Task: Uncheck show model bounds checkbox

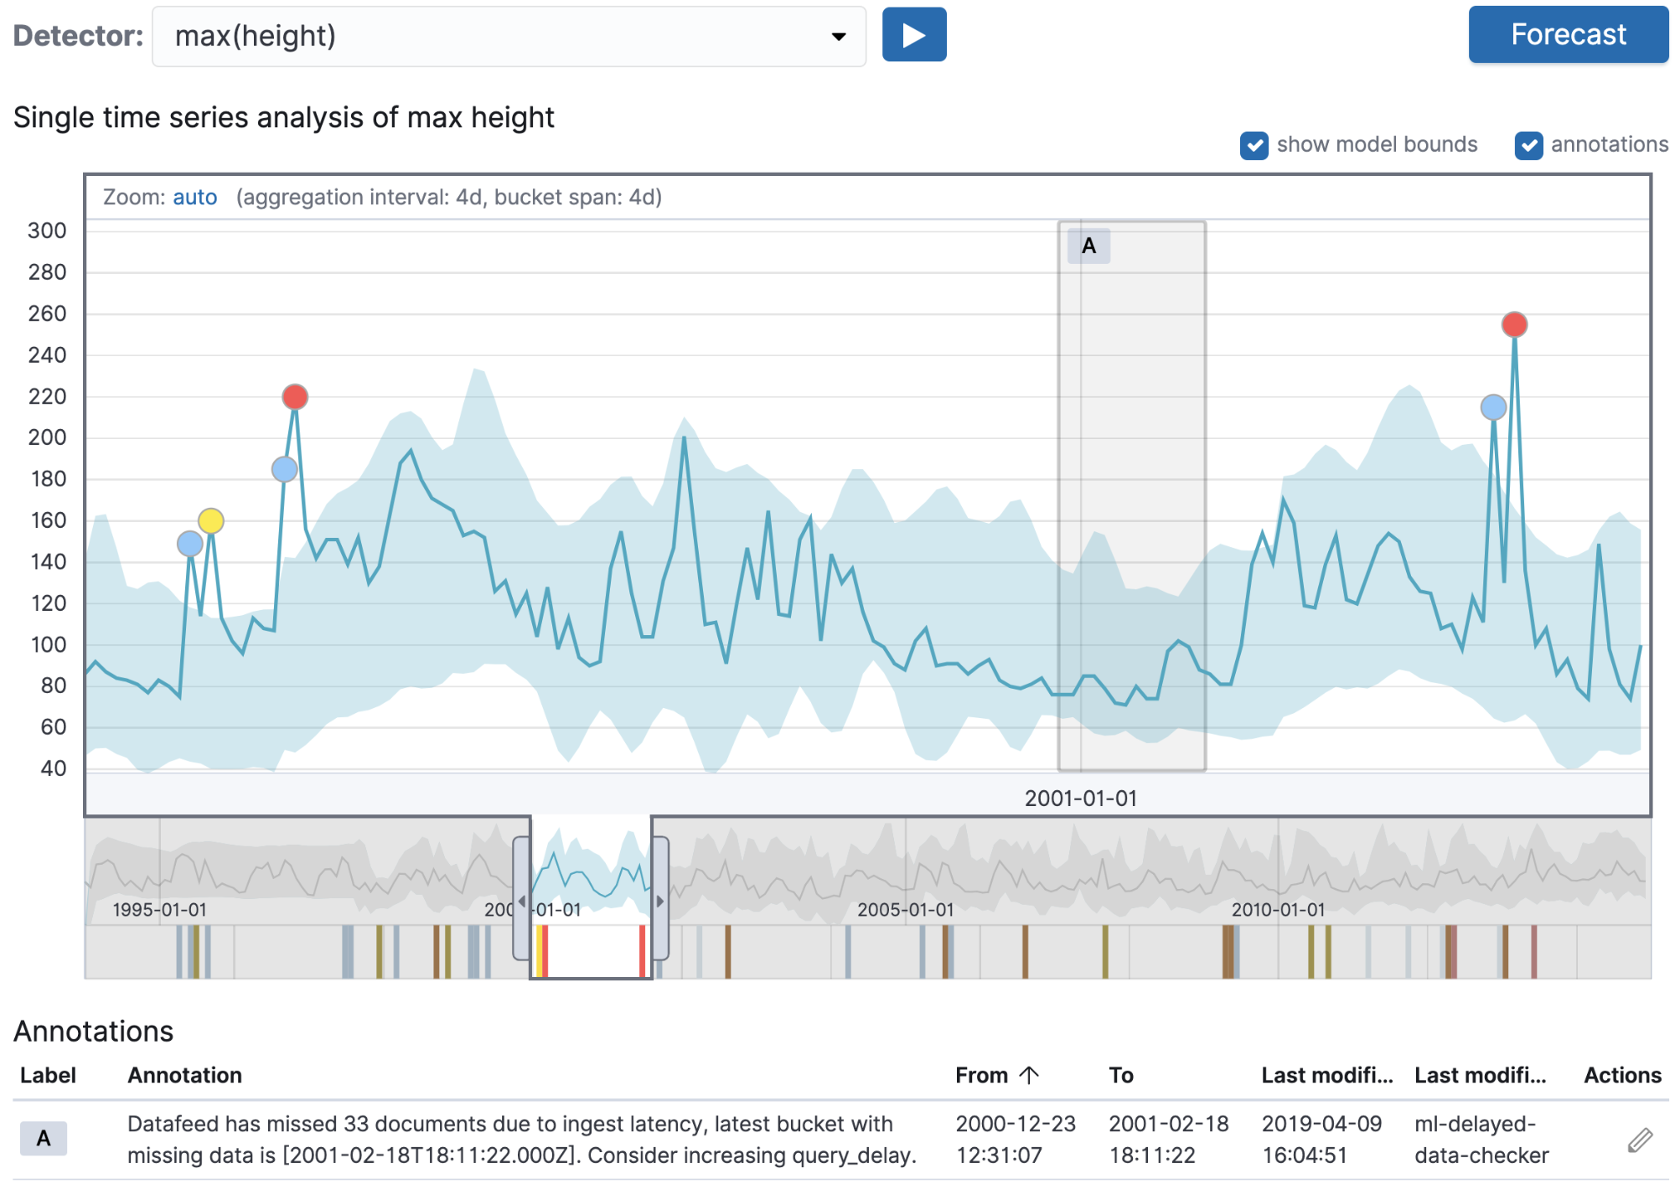Action: pos(1254,145)
